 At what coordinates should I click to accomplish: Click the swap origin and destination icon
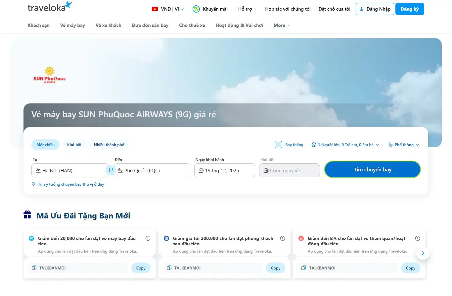pos(111,170)
